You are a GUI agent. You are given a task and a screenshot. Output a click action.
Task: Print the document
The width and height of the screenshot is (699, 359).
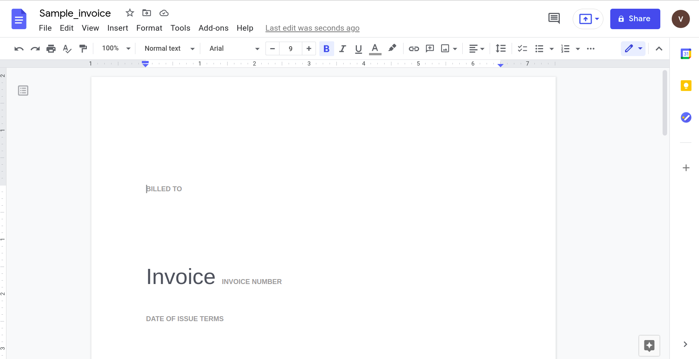click(51, 48)
